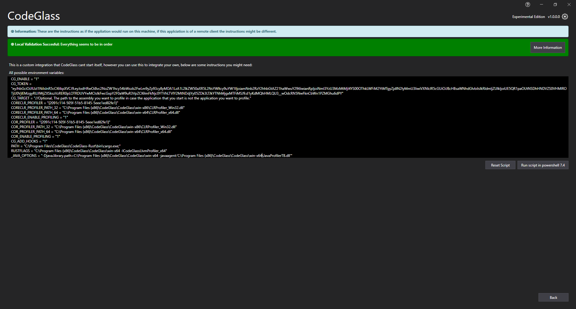Restore down the CodeGlass window
Viewport: 576px width, 309px height.
pyautogui.click(x=555, y=4)
